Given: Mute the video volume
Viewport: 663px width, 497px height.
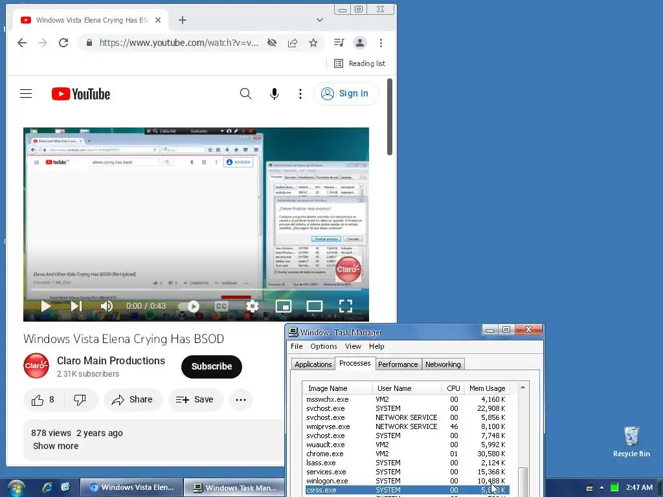Looking at the screenshot, I should click(x=107, y=306).
